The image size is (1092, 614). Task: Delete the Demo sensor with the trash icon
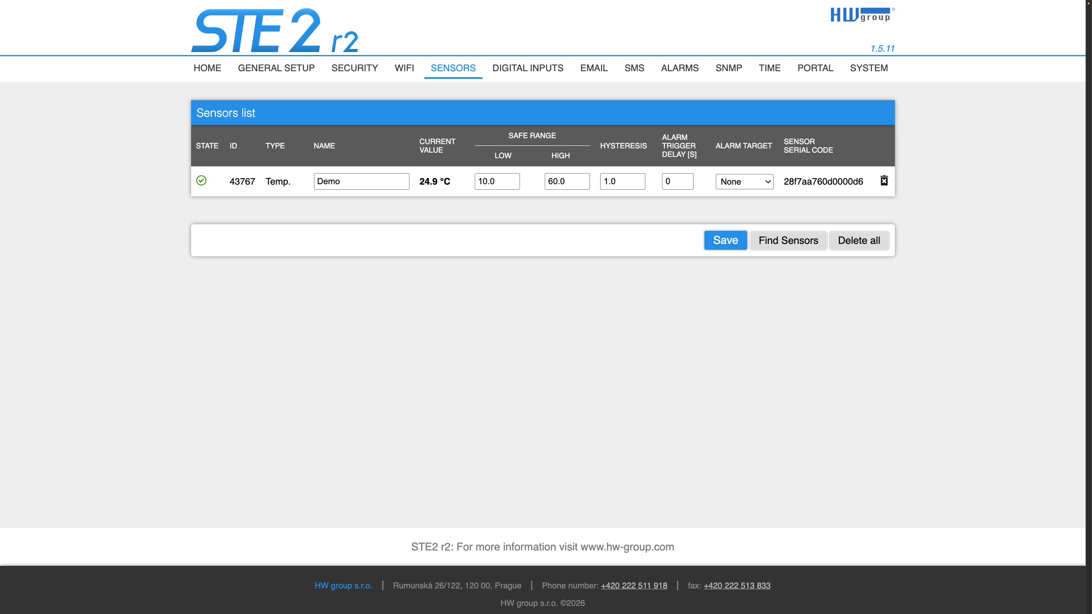[x=884, y=181]
